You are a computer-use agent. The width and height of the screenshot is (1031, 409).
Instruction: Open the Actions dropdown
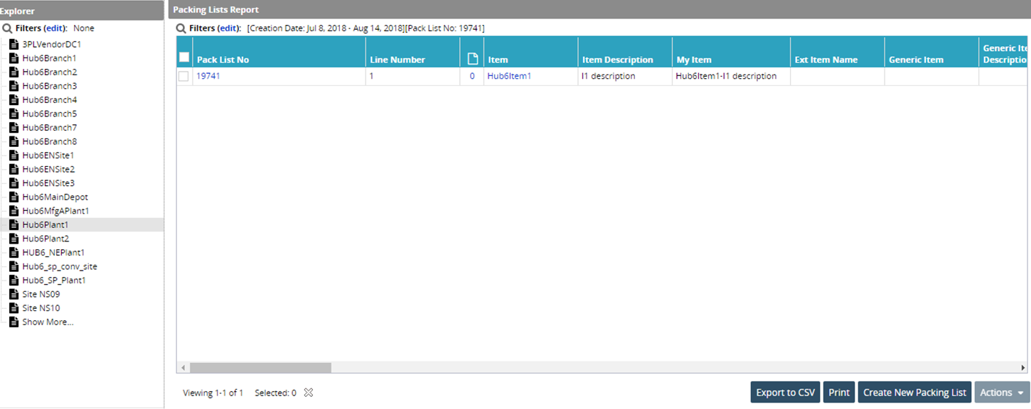click(1003, 393)
